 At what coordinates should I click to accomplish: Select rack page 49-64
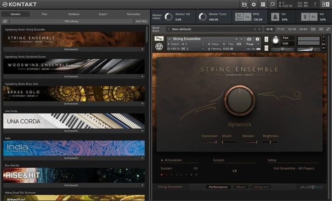(x=303, y=29)
